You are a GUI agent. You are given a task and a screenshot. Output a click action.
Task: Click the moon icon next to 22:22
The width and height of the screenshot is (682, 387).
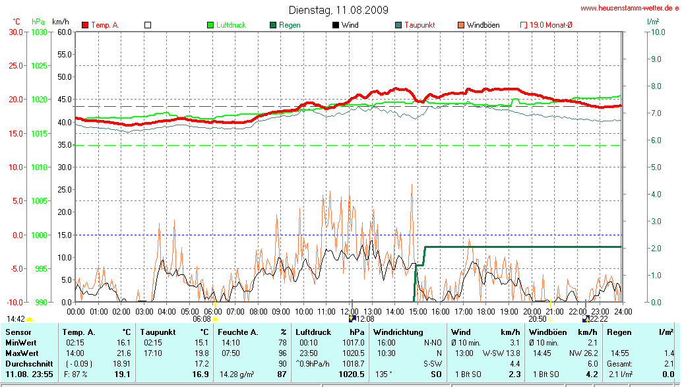tap(586, 318)
